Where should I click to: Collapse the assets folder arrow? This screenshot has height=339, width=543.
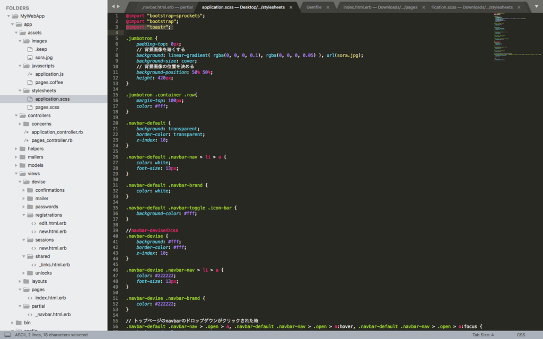point(16,32)
